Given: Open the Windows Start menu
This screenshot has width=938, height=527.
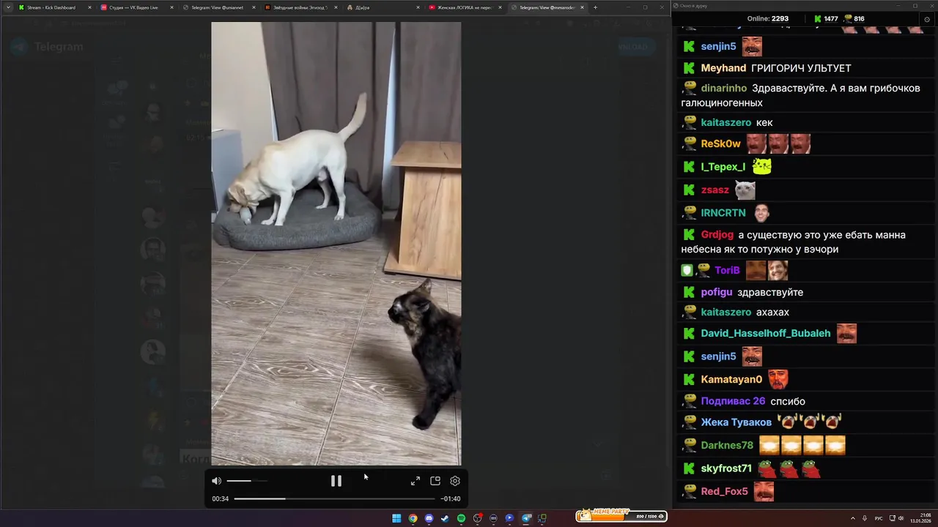Looking at the screenshot, I should (396, 518).
